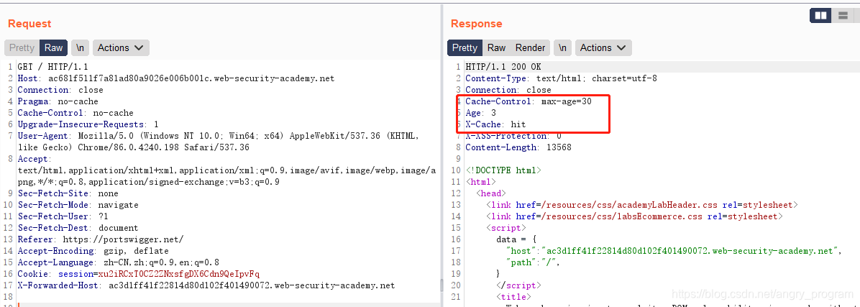Click 'Content-Type: text/html' response header
The height and width of the screenshot is (307, 860).
(561, 78)
